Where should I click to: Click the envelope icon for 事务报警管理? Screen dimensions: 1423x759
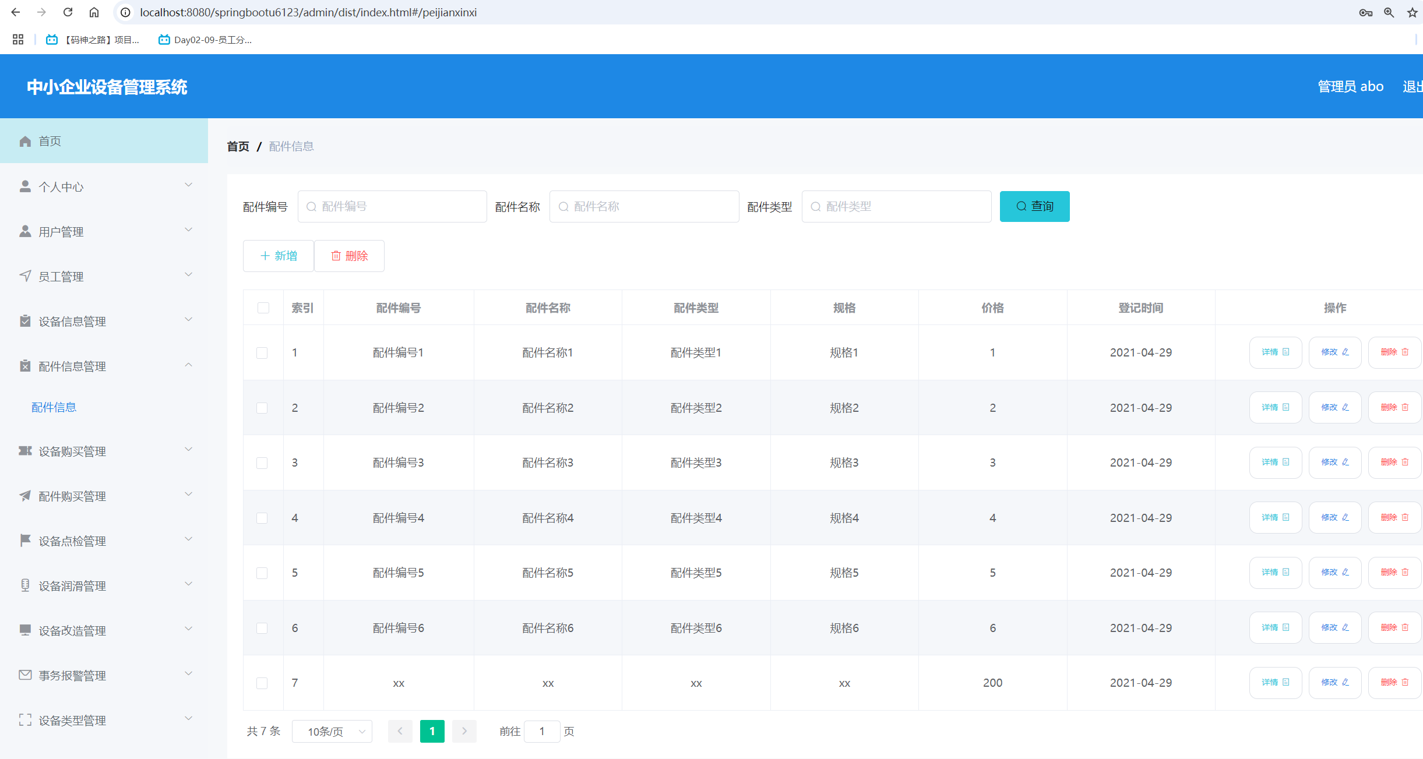25,675
